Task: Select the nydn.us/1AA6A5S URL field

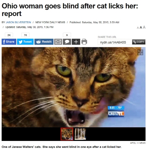Action: pos(115,42)
